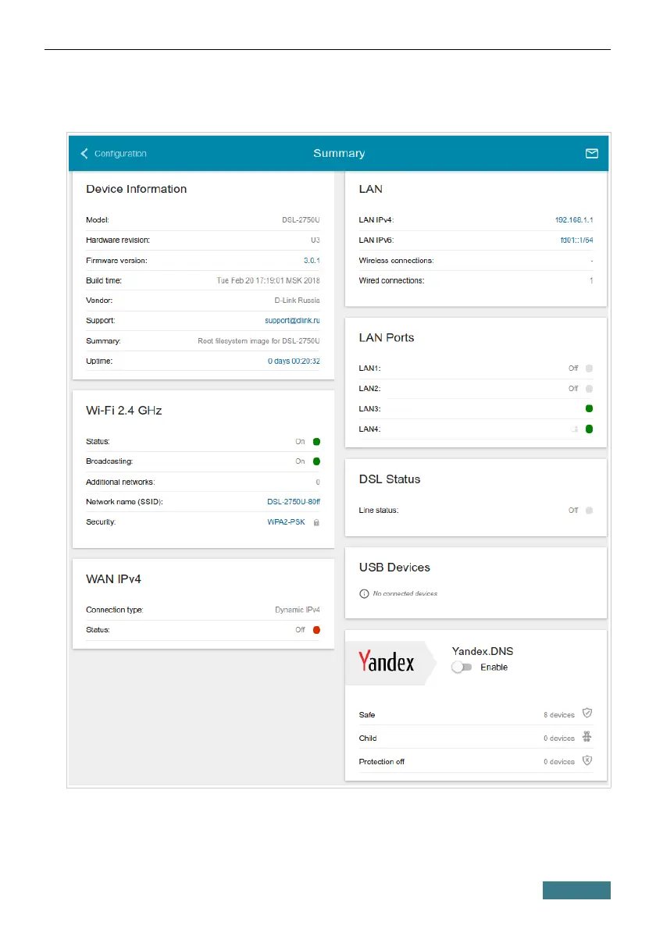Open LAN IPv6 address fd01::1/64 link

576,240
